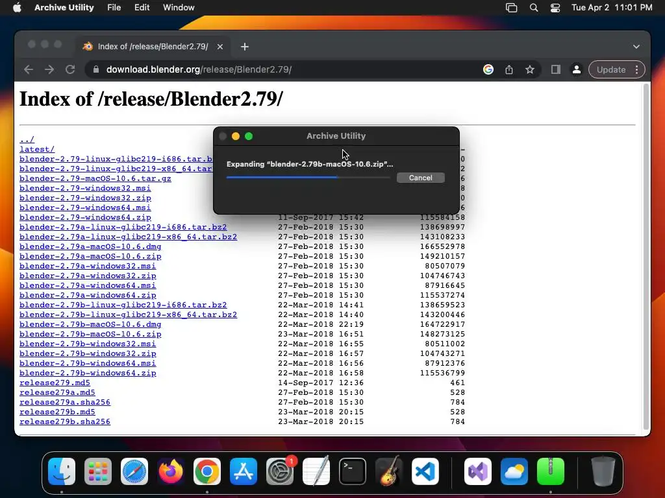
Task: Download blender-2.79b-macOS-10.6.dmg
Action: [x=90, y=324]
